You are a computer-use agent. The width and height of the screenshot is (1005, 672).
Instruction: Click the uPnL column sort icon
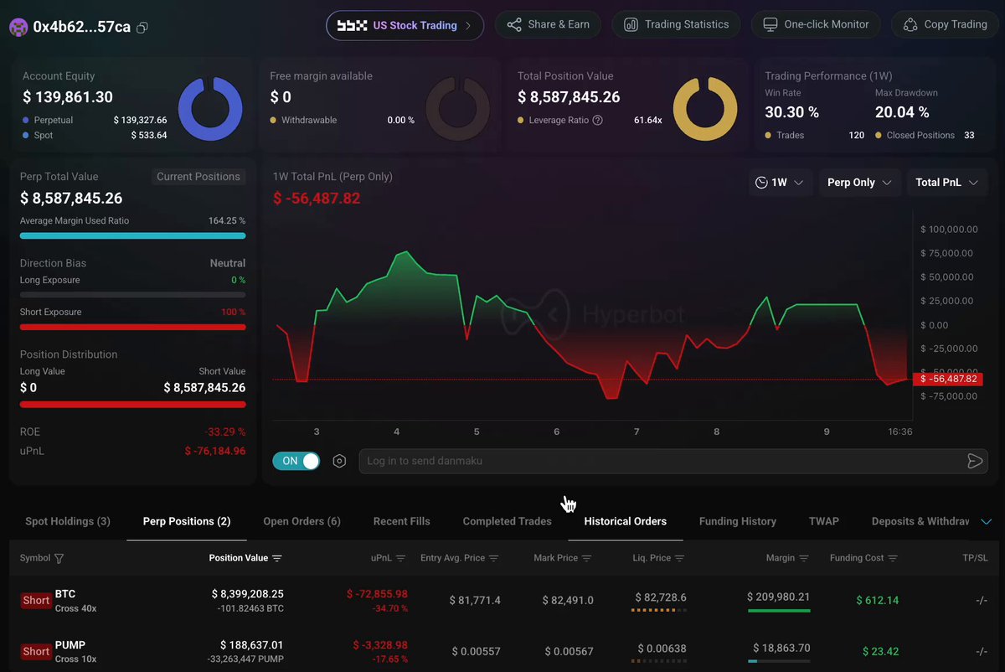pos(401,558)
